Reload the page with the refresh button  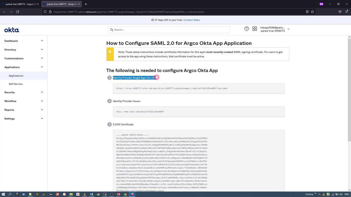18,12
